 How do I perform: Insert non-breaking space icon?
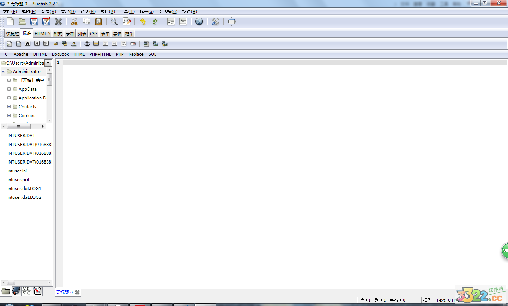coord(74,44)
